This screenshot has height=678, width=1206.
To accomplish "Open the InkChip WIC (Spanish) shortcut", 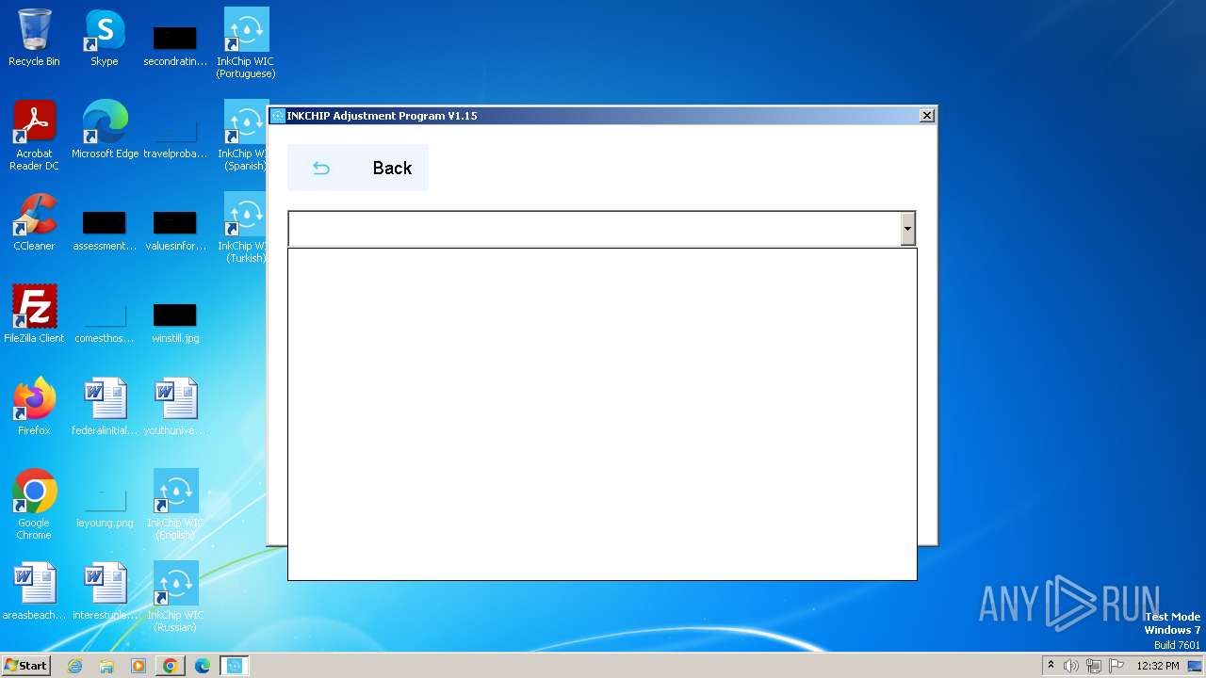I will (243, 136).
